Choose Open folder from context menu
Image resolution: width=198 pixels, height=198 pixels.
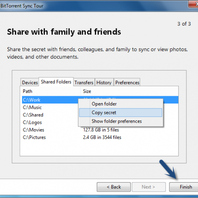coord(120,104)
